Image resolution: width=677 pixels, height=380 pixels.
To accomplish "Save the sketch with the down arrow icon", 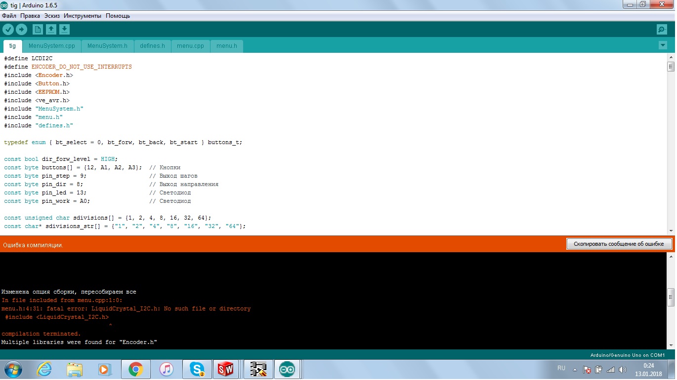I will [x=64, y=30].
